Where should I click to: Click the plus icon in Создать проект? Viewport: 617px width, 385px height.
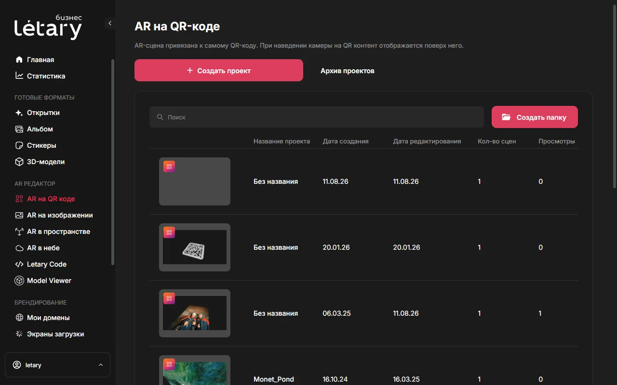(x=190, y=70)
